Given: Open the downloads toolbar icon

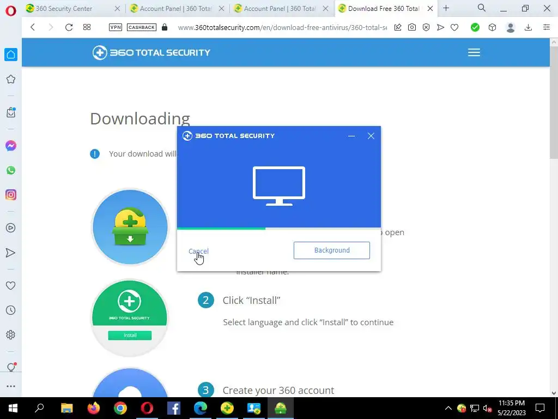Looking at the screenshot, I should pos(529,27).
